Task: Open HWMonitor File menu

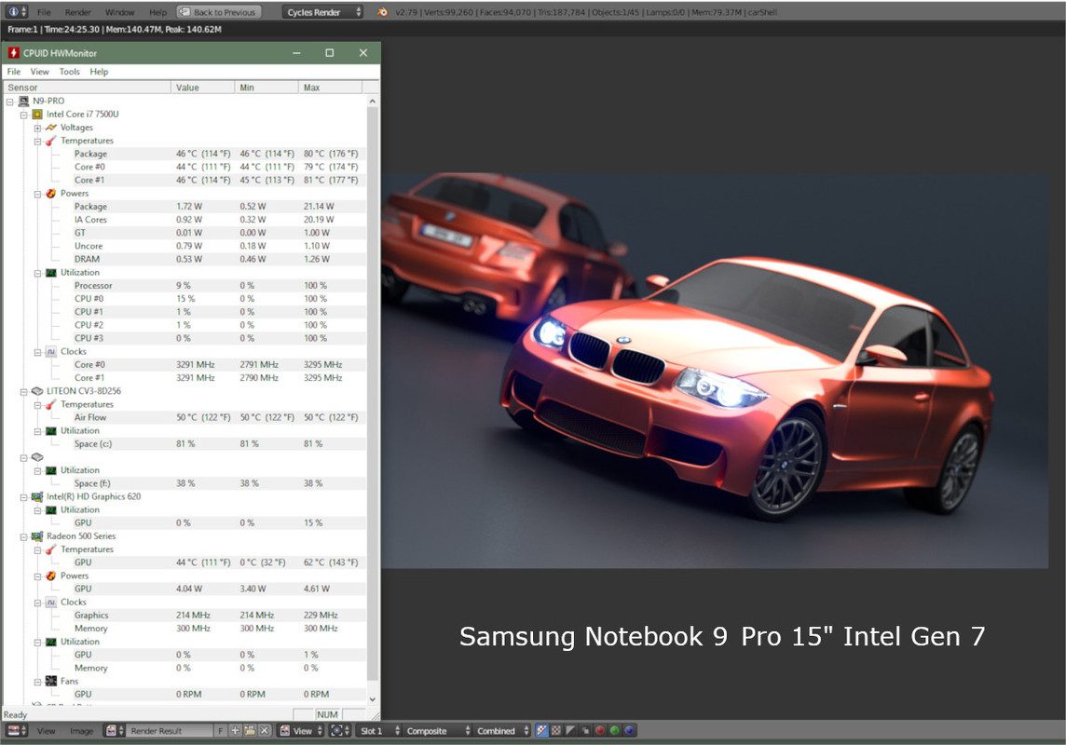Action: (x=14, y=72)
